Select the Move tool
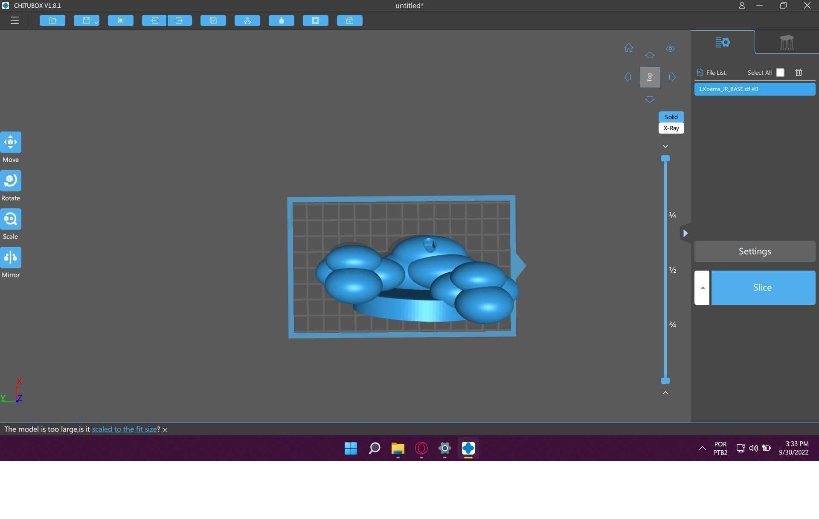This screenshot has width=819, height=519. (x=11, y=142)
